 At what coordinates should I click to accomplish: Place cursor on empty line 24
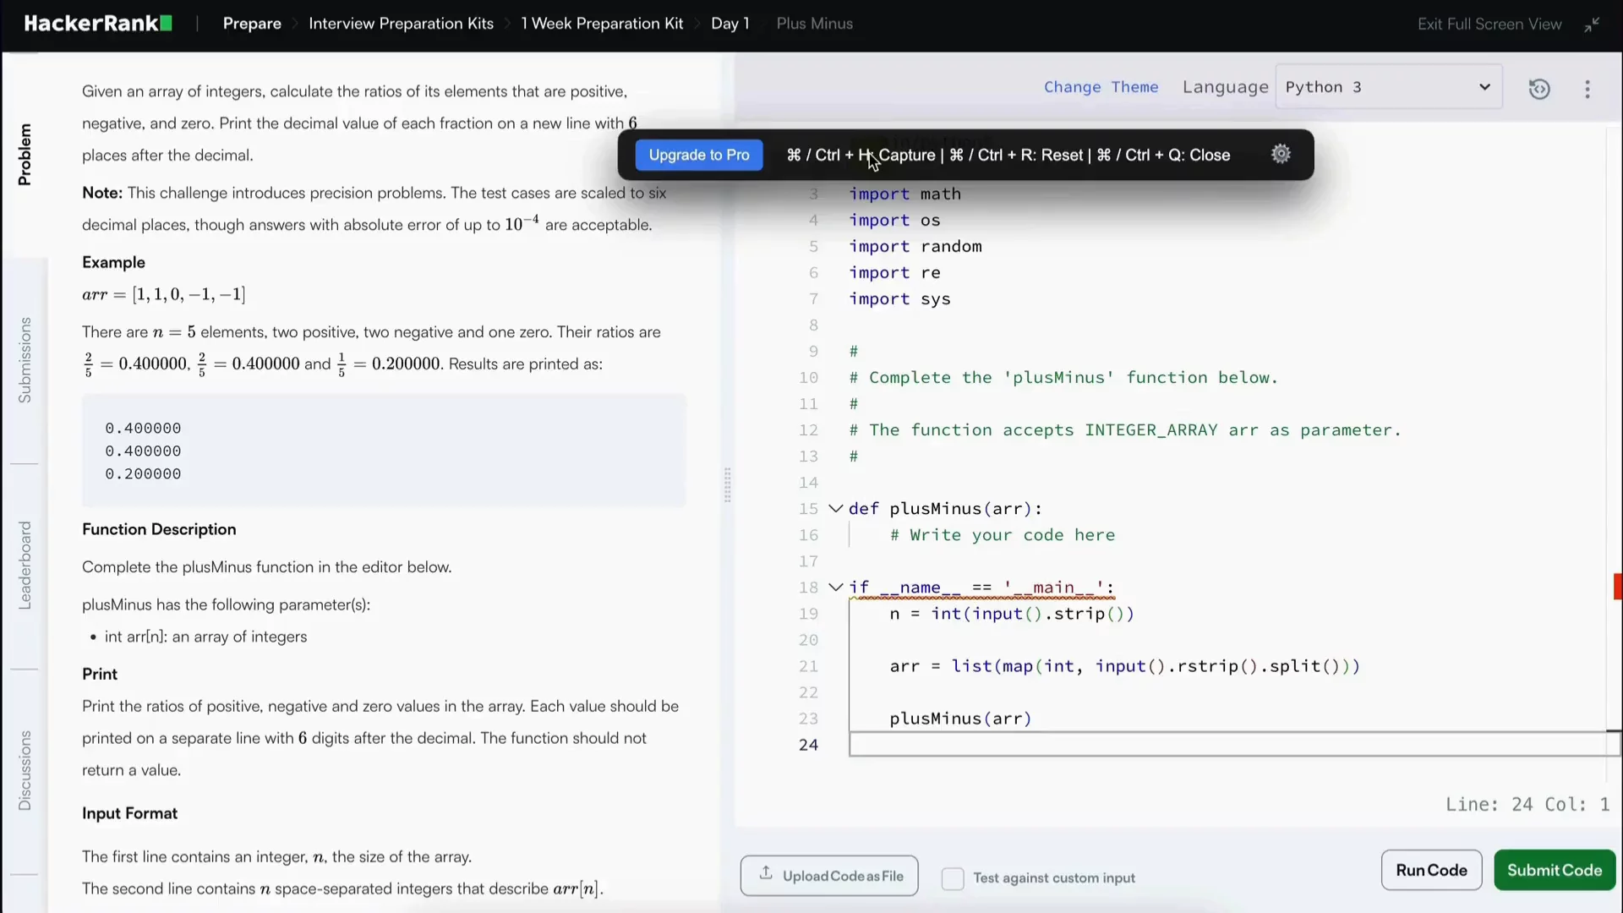click(x=1233, y=745)
